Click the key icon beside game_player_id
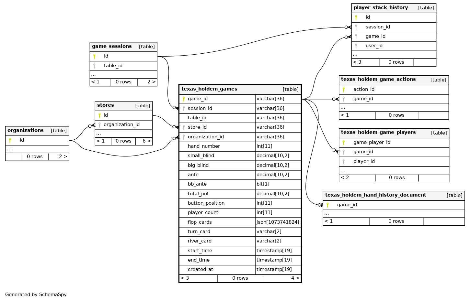The image size is (470, 301). coord(343,143)
